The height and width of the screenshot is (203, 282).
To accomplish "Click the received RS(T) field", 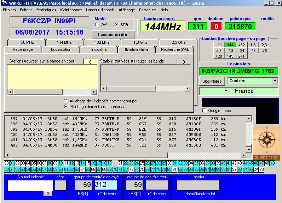I will click(134, 185).
